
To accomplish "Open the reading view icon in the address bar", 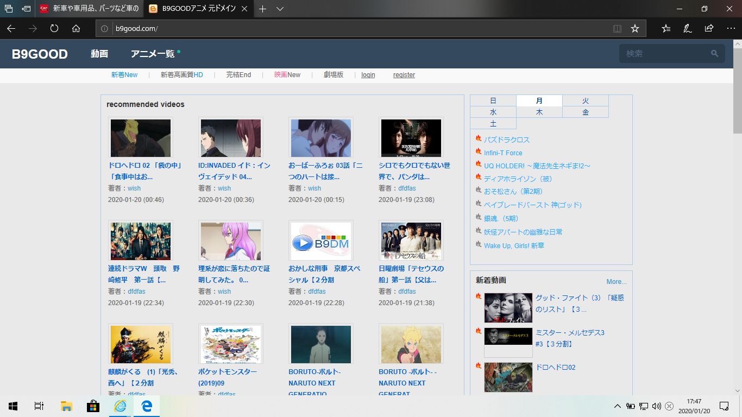I will [x=617, y=28].
